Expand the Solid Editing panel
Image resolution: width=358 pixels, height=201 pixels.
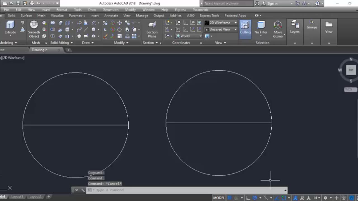point(61,43)
